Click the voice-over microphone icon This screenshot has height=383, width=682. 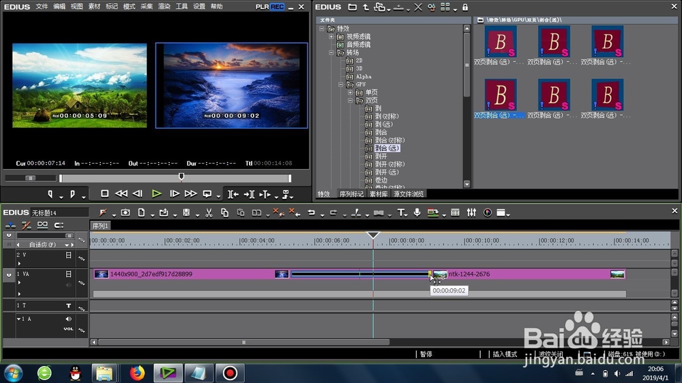(x=417, y=213)
